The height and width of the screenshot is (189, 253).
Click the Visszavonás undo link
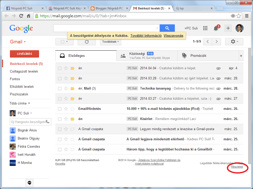[x=174, y=36]
